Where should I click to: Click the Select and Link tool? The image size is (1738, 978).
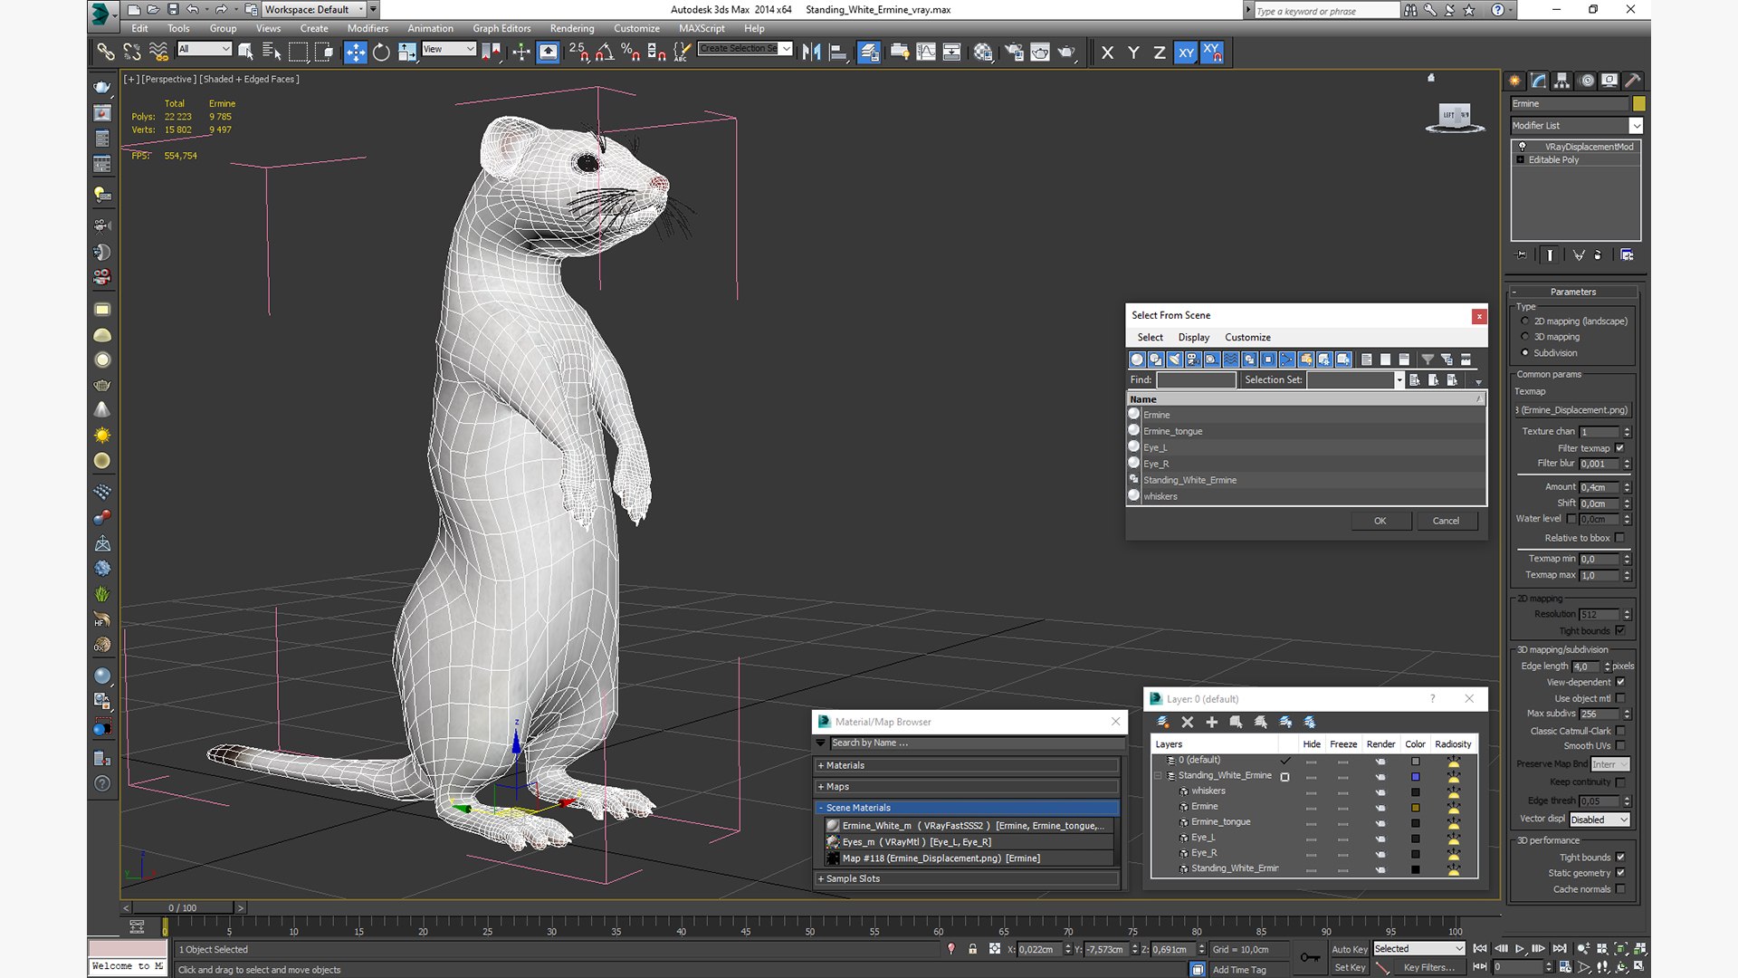pos(106,53)
